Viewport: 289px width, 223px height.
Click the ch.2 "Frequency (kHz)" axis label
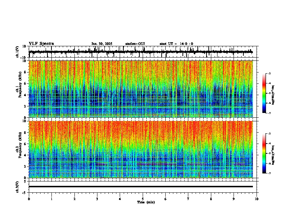pyautogui.click(x=20, y=145)
